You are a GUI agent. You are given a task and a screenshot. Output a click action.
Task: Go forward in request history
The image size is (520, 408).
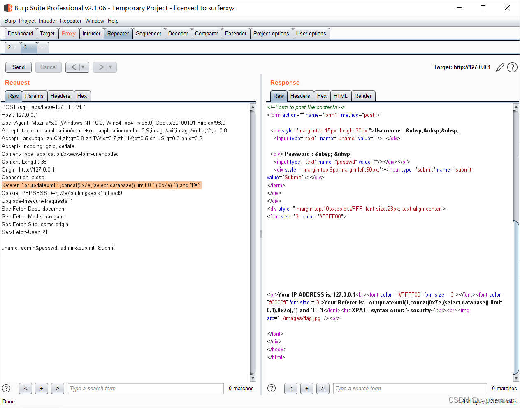click(101, 67)
